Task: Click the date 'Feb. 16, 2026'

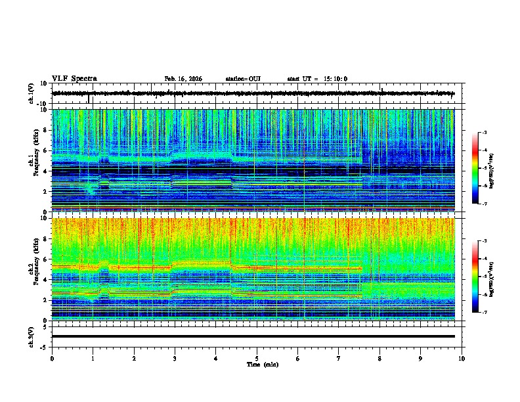Action: [x=183, y=79]
